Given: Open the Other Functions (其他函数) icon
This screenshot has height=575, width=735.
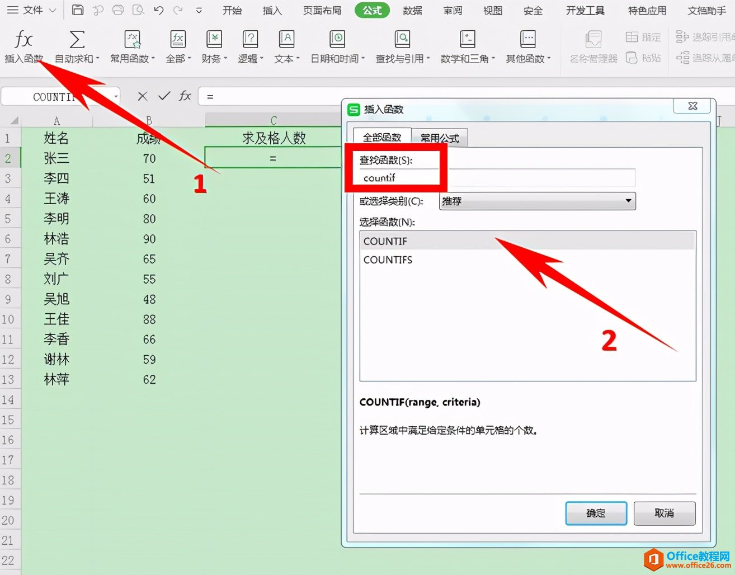Looking at the screenshot, I should pos(527,39).
